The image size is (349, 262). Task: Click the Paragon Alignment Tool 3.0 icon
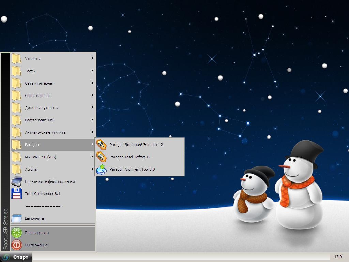(101, 169)
